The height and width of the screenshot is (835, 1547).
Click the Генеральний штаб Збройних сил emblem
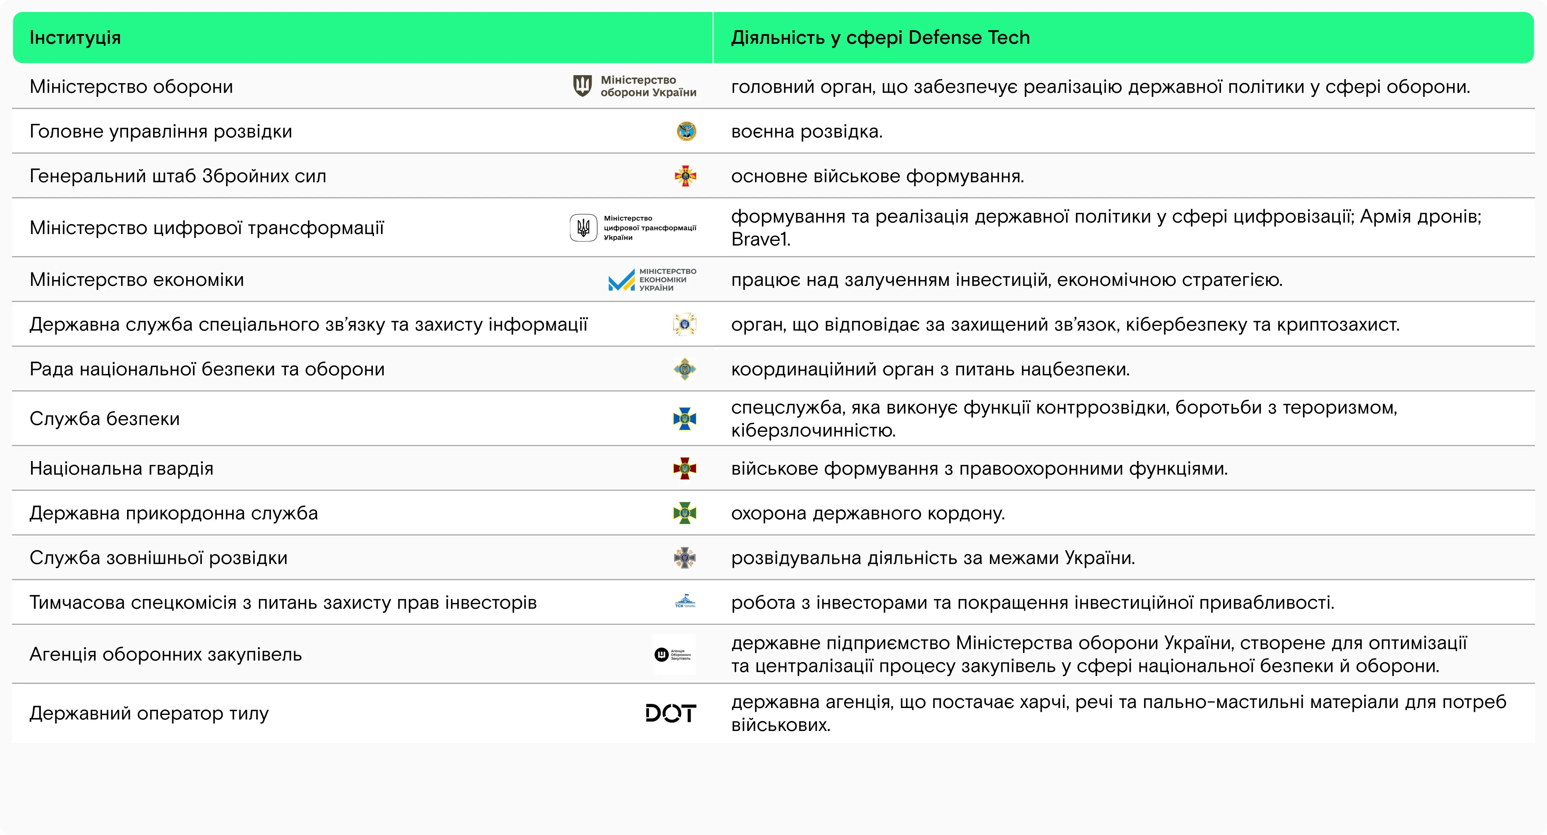687,176
